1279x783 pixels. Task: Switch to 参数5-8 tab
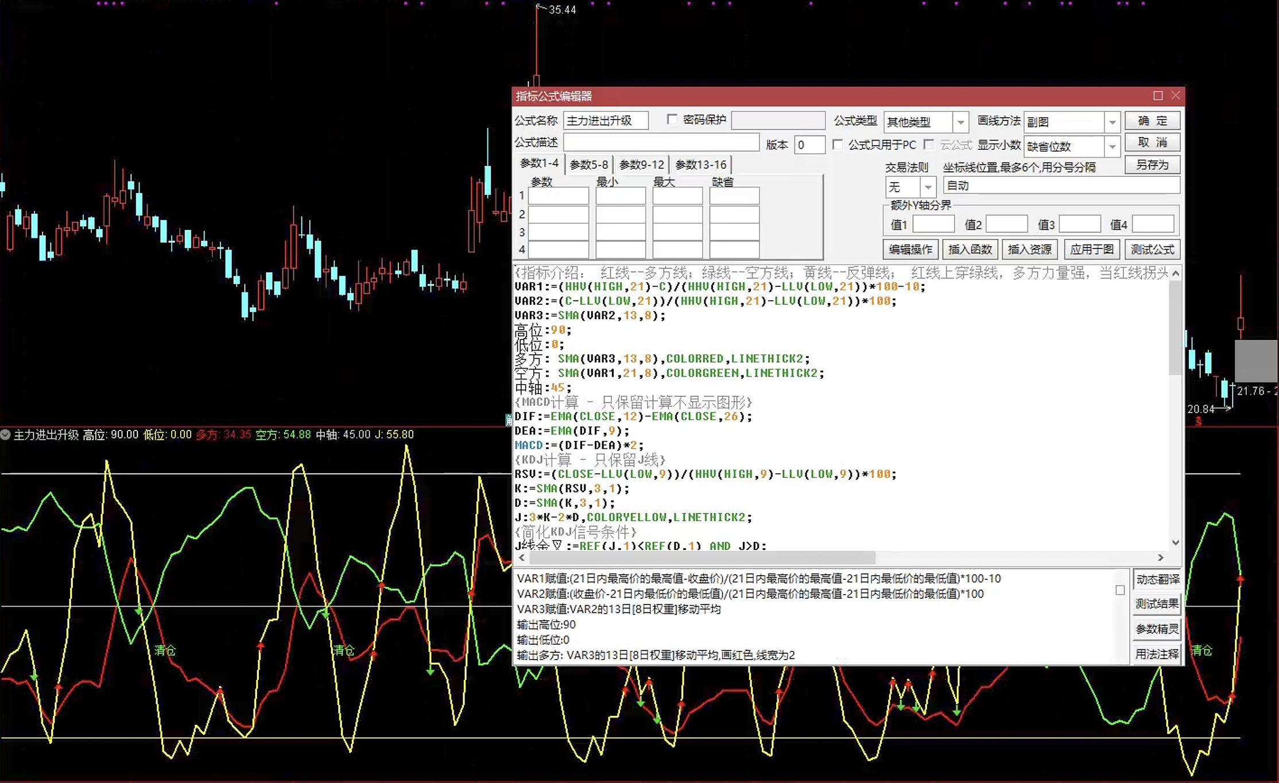point(589,165)
